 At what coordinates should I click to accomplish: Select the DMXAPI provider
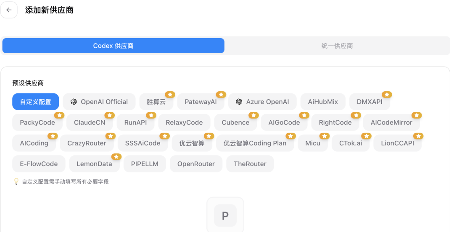click(370, 102)
